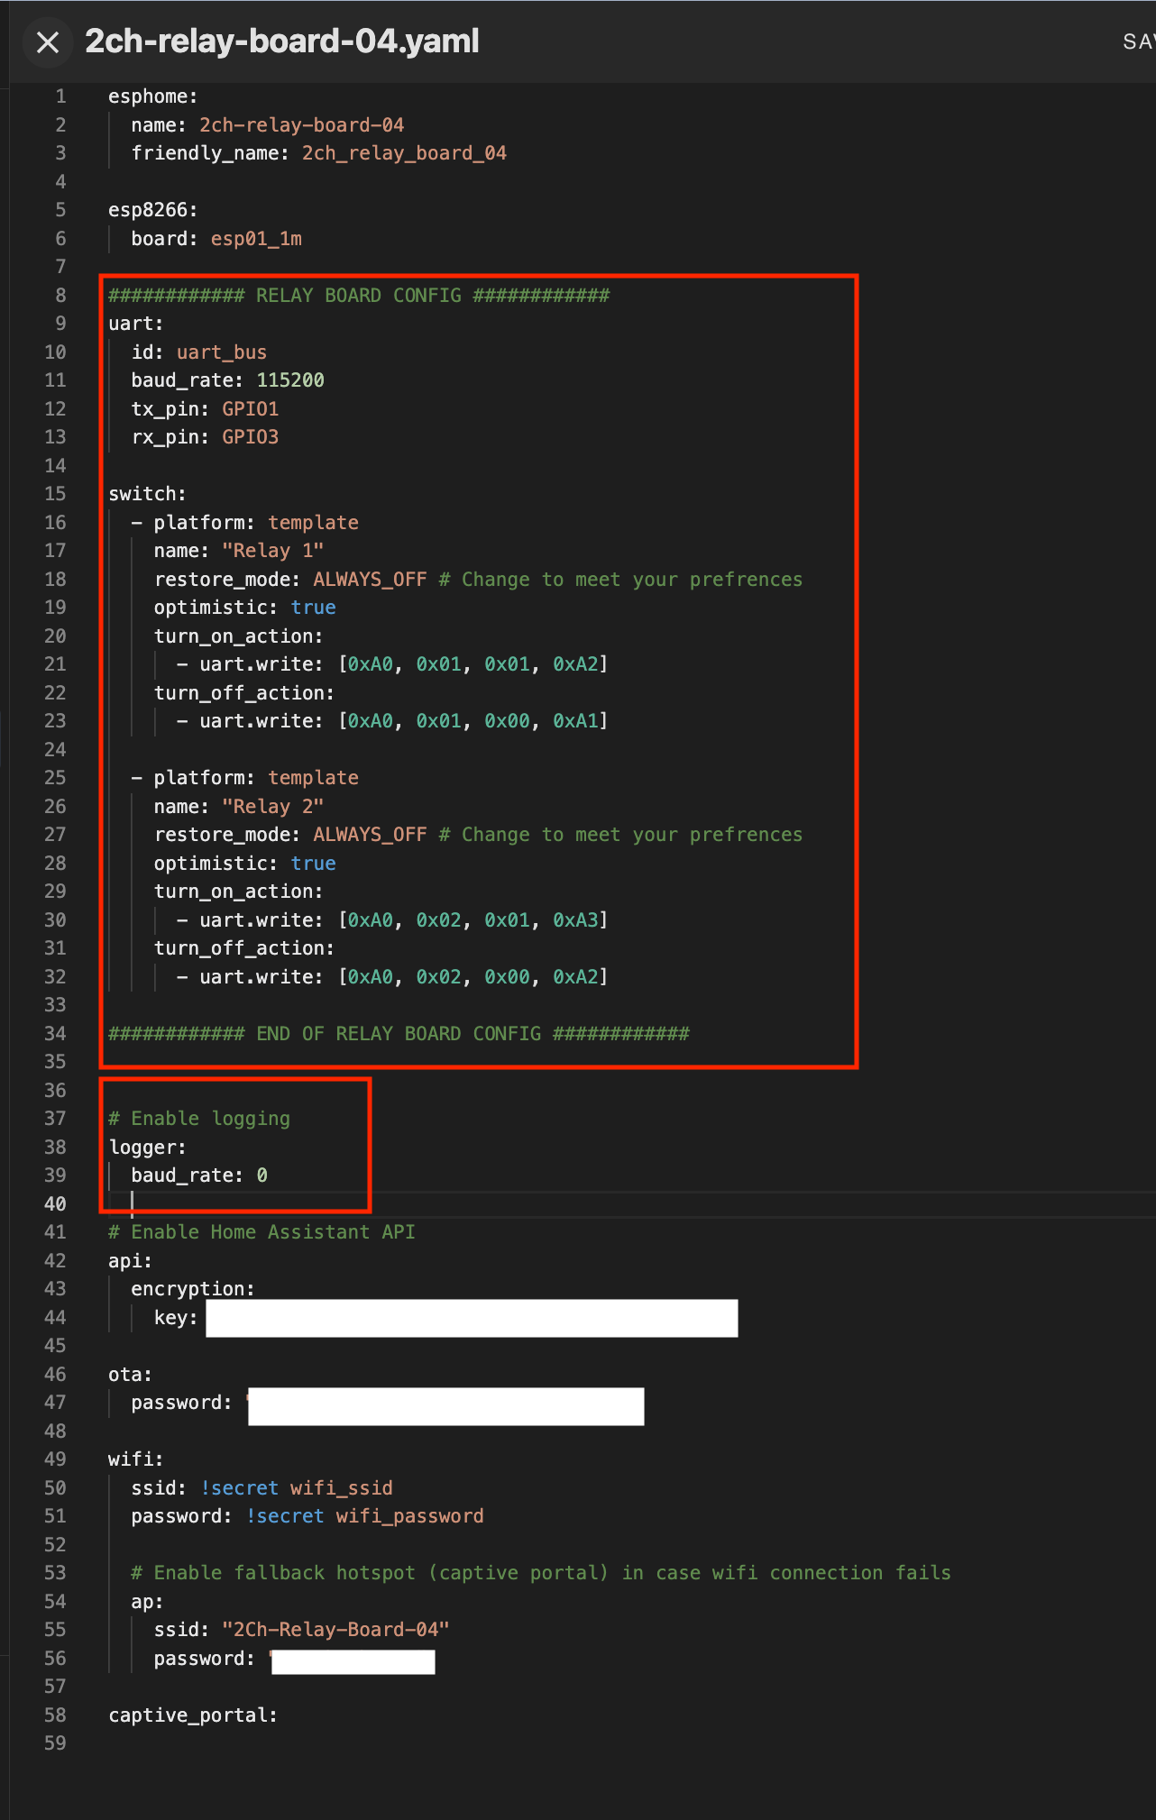Screen dimensions: 1156x1820
Task: Click the !secret wifi_ssid value
Action: [297, 1488]
